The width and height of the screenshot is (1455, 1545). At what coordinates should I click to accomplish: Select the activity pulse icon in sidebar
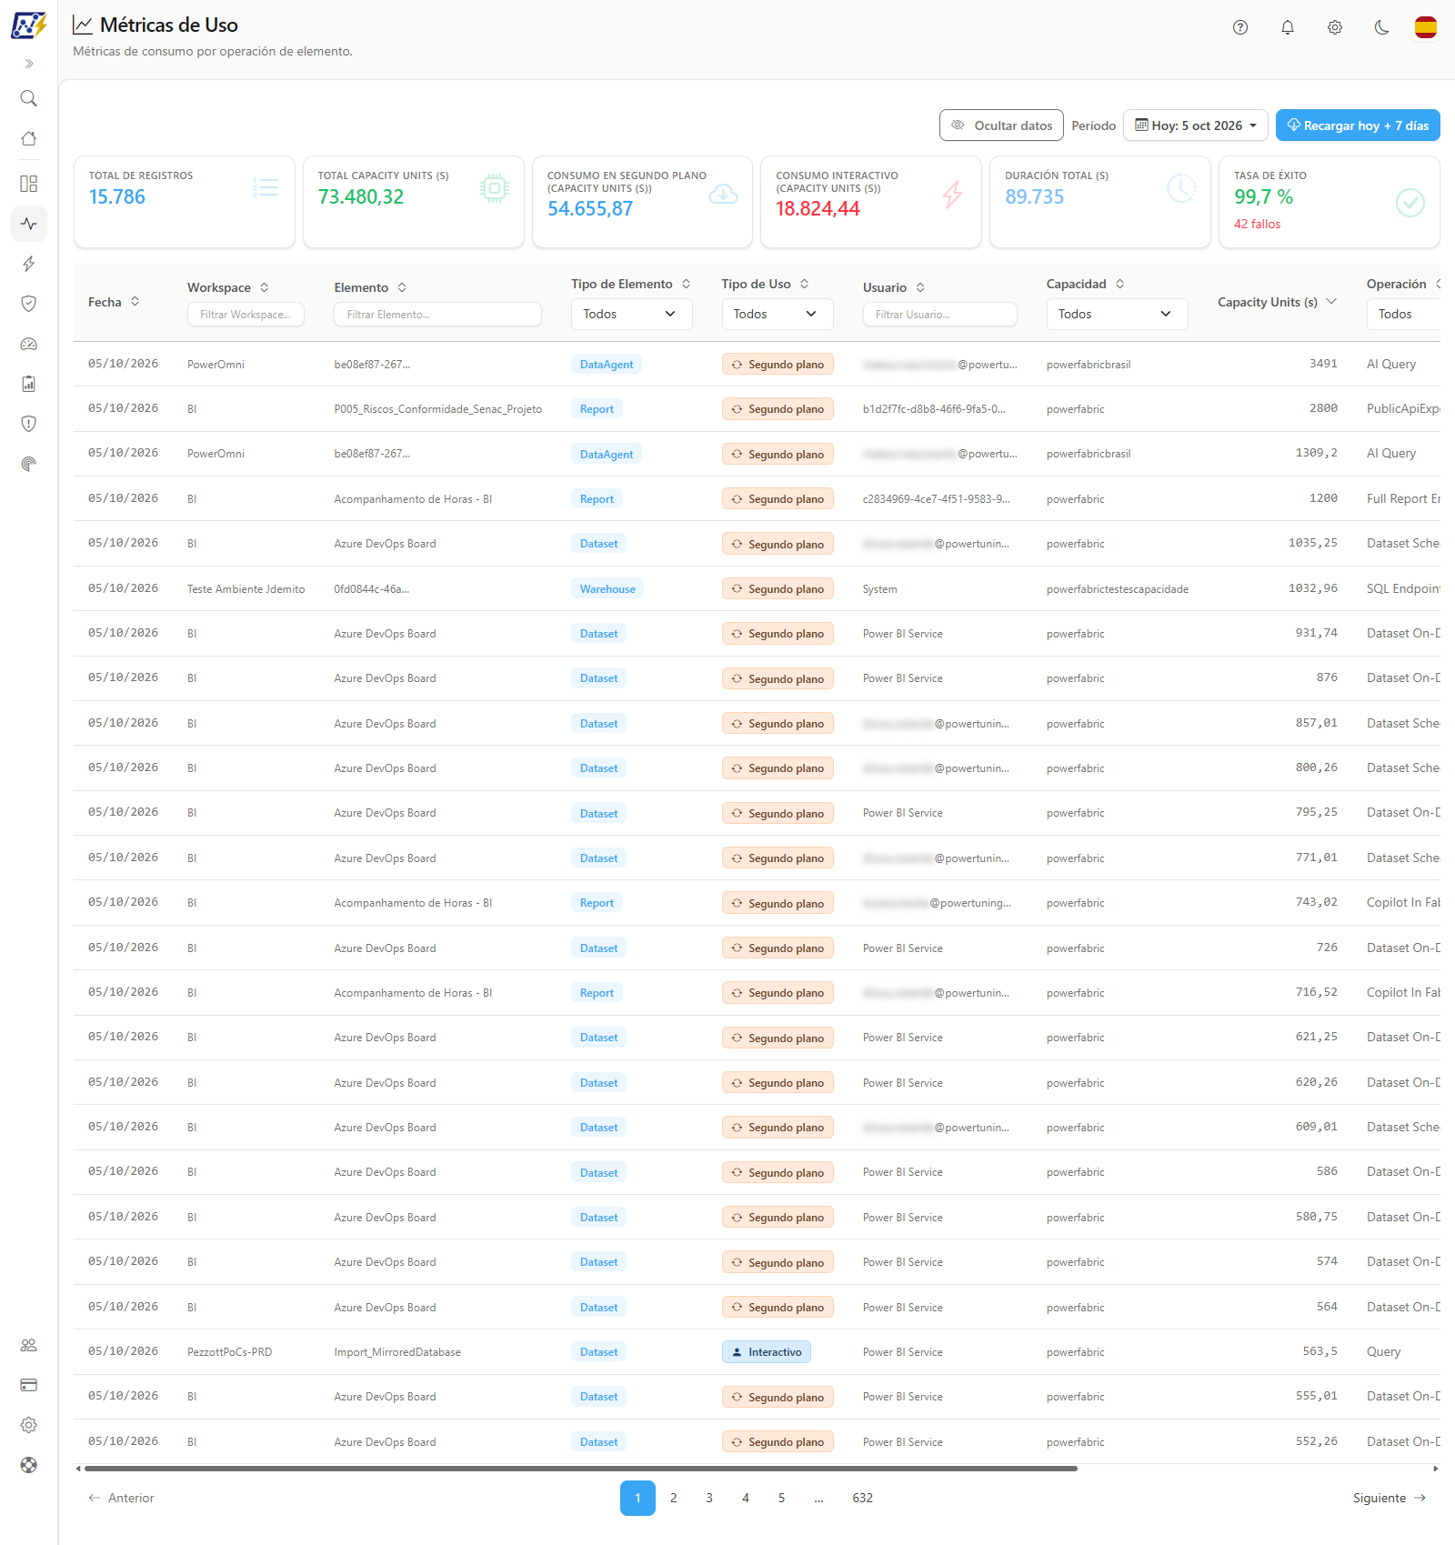point(28,224)
